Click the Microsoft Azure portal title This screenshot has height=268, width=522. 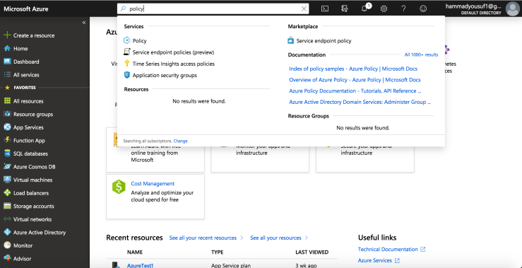pyautogui.click(x=26, y=9)
